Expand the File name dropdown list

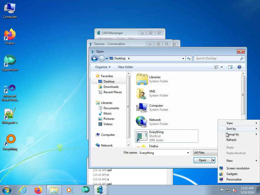tap(188, 153)
